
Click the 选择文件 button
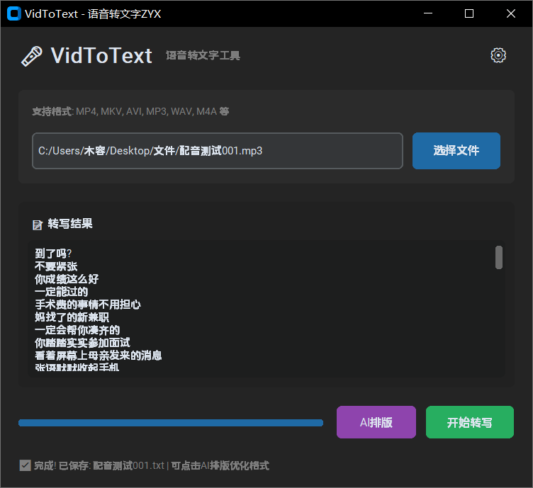[x=456, y=151]
